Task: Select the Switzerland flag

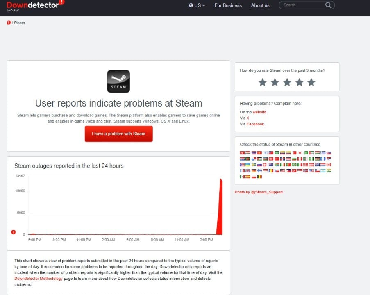Action: click(x=265, y=165)
